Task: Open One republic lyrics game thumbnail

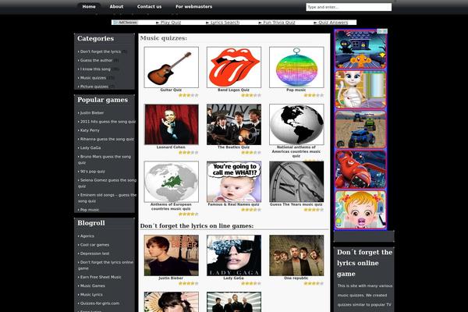Action: point(296,255)
